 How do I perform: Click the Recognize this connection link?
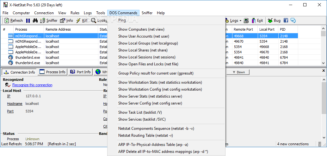pyautogui.click(x=32, y=85)
